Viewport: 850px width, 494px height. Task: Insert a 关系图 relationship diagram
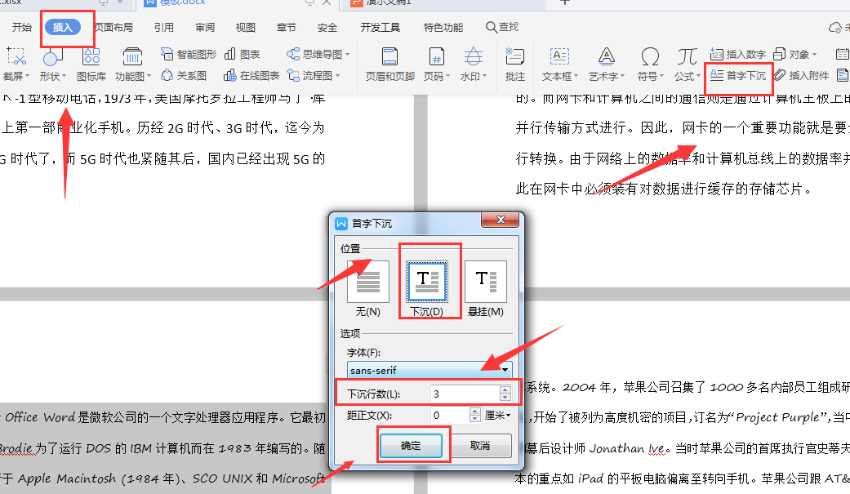tap(184, 75)
